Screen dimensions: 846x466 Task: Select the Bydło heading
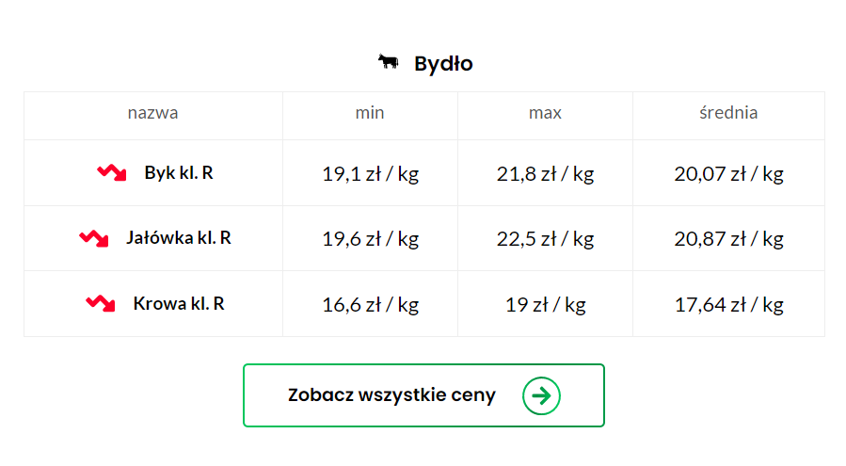[443, 64]
